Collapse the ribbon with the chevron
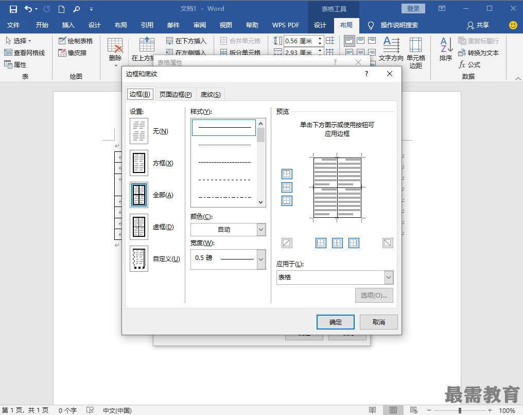Image resolution: width=523 pixels, height=415 pixels. point(518,78)
